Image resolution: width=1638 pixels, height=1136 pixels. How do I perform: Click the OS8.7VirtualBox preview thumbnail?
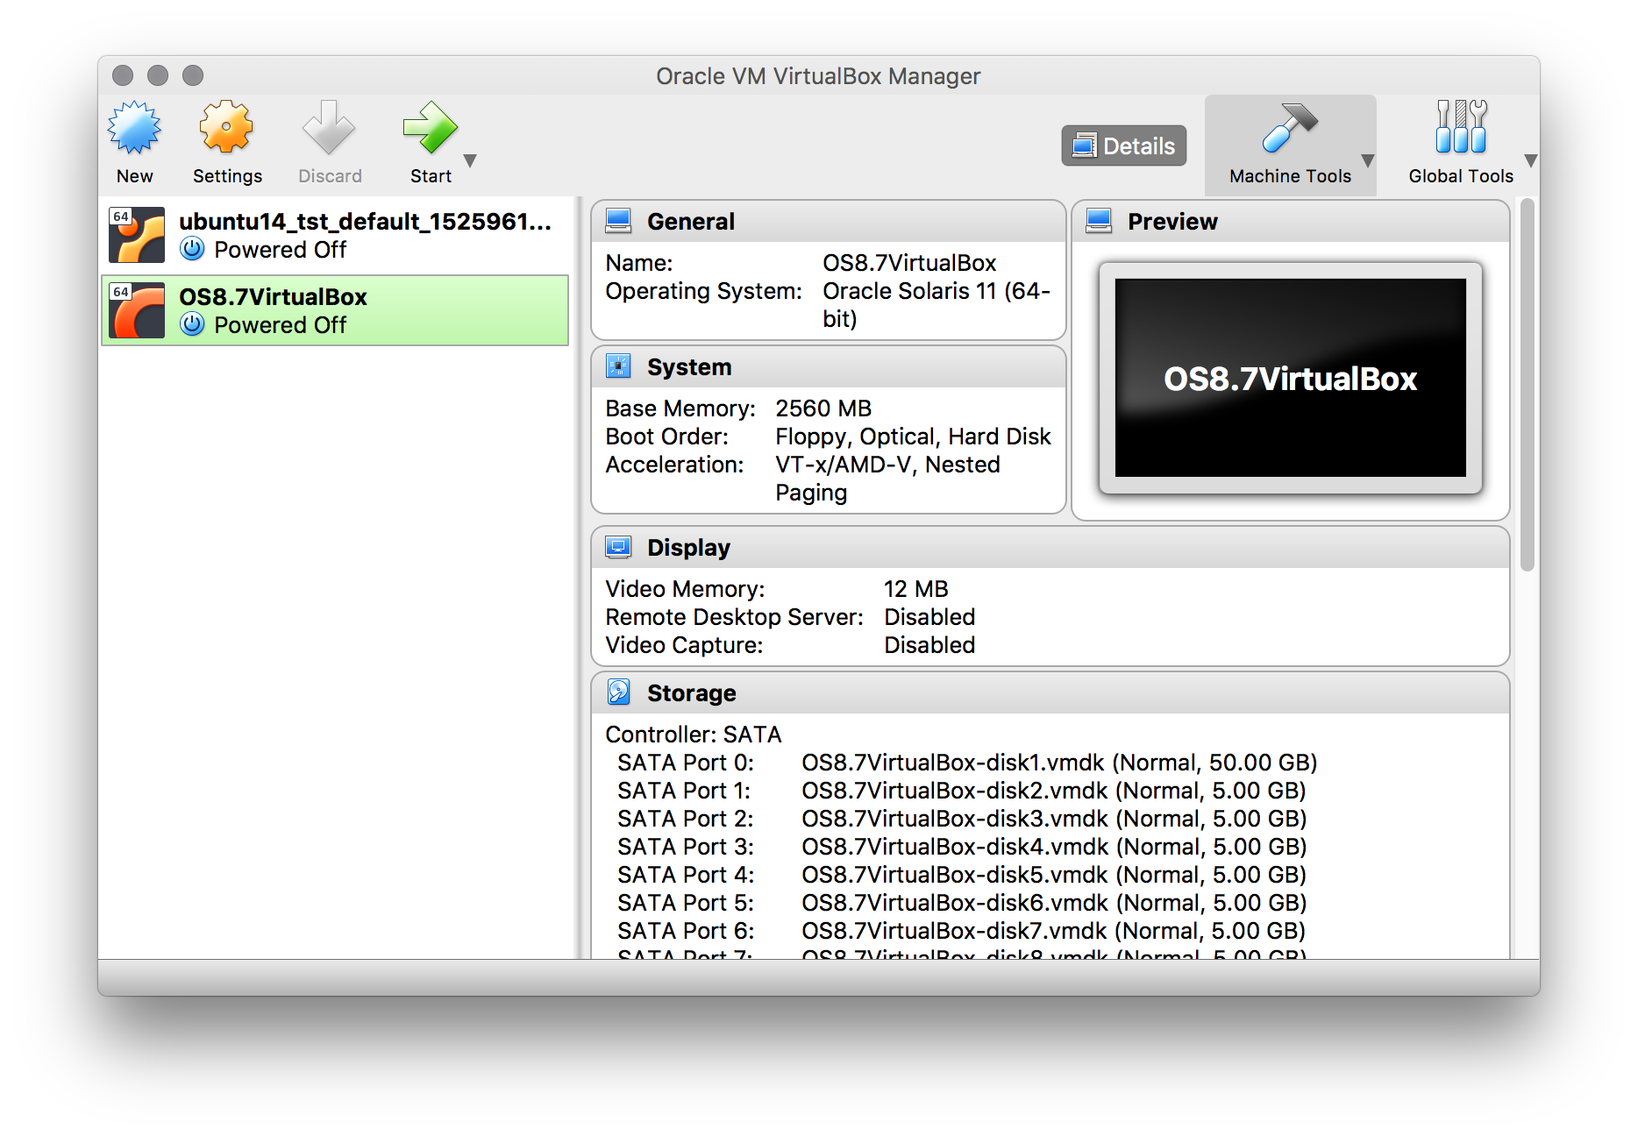[x=1290, y=378]
